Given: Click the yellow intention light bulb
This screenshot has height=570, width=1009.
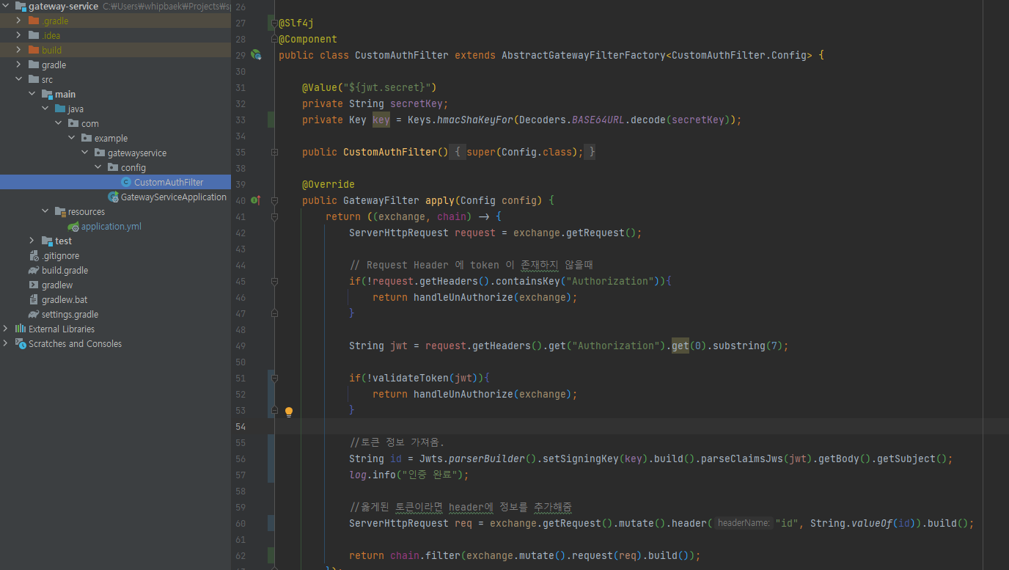Looking at the screenshot, I should click(x=289, y=412).
